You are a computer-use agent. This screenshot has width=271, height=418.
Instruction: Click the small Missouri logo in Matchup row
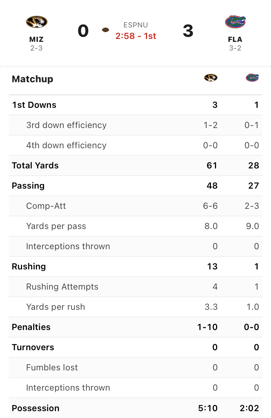point(211,78)
